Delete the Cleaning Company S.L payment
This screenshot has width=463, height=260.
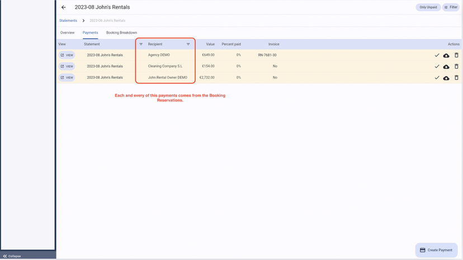click(x=456, y=67)
